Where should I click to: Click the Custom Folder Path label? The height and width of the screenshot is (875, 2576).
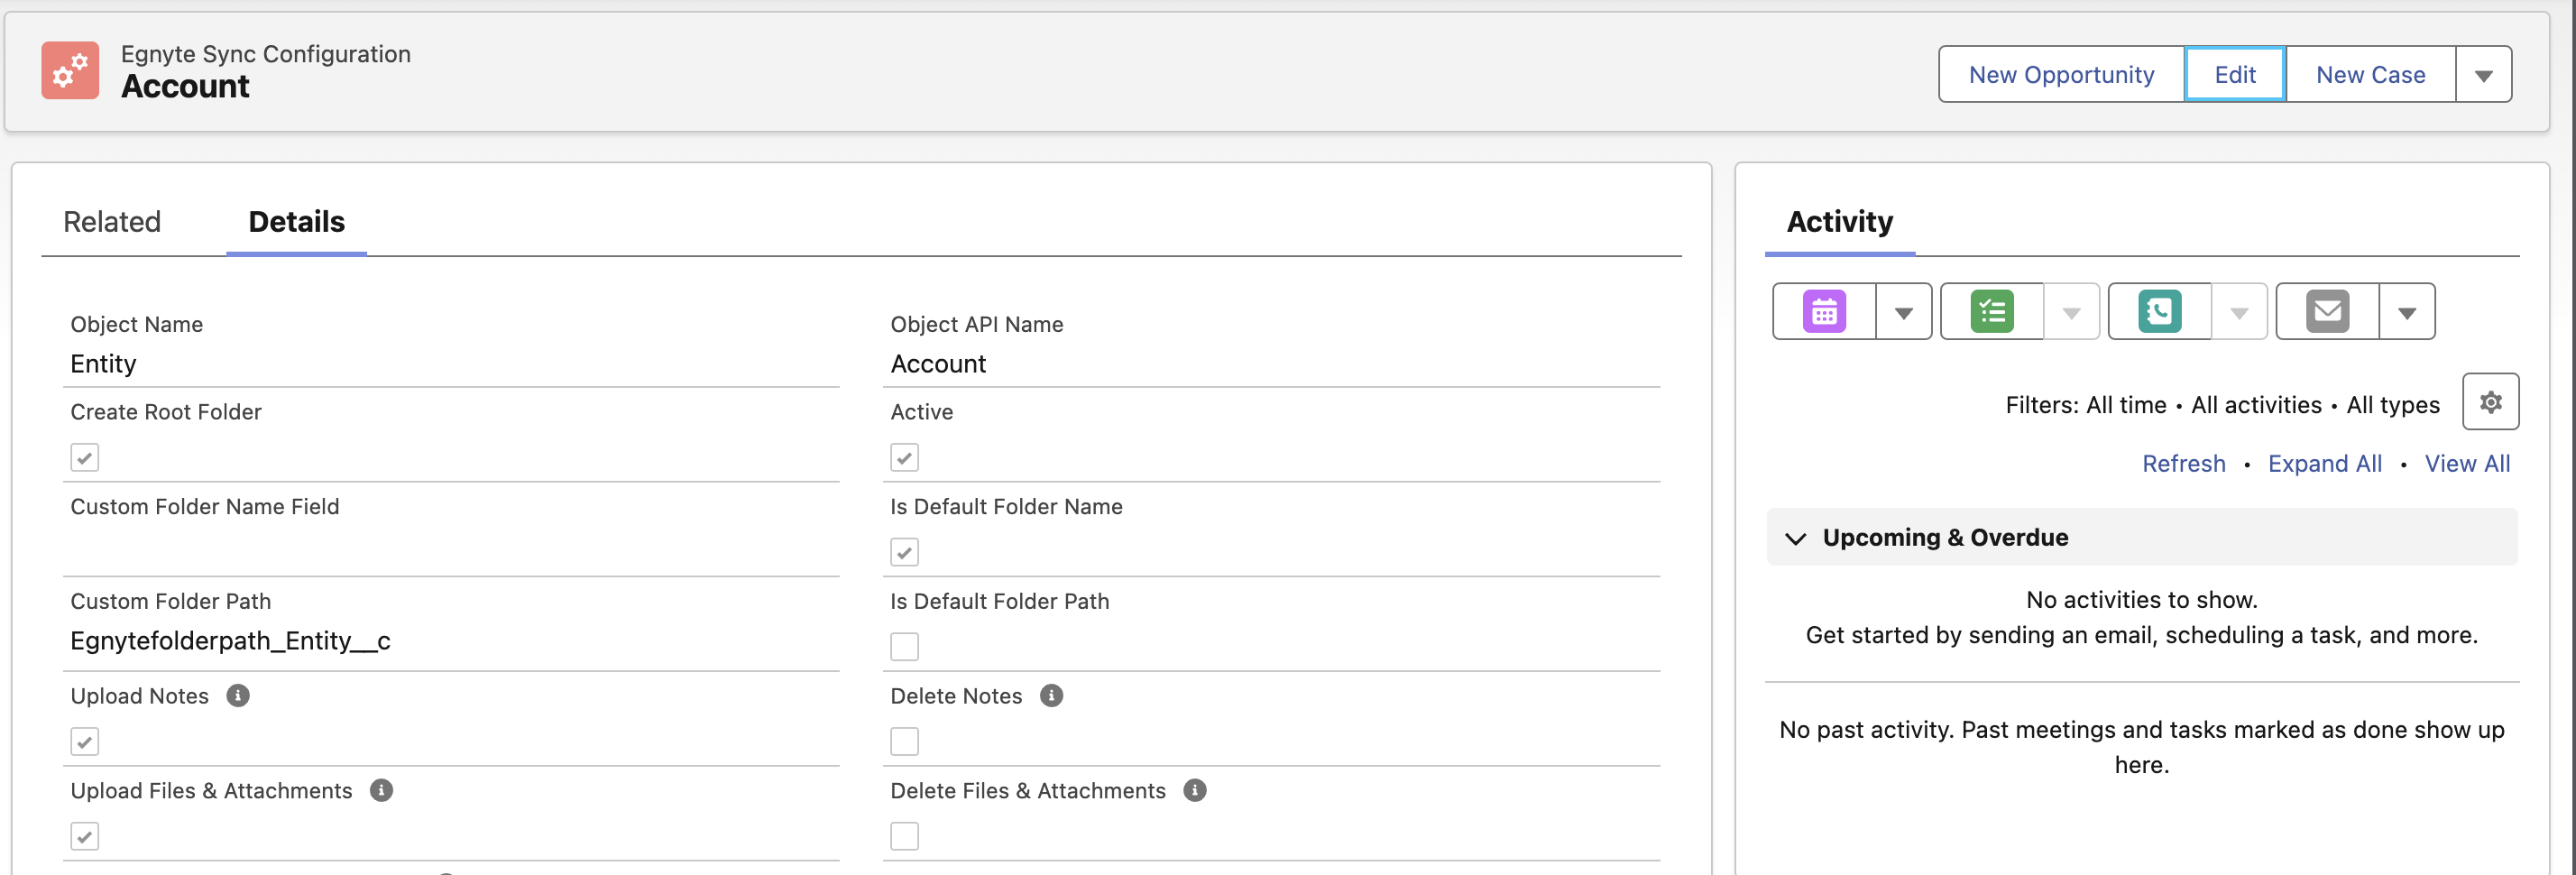click(171, 602)
